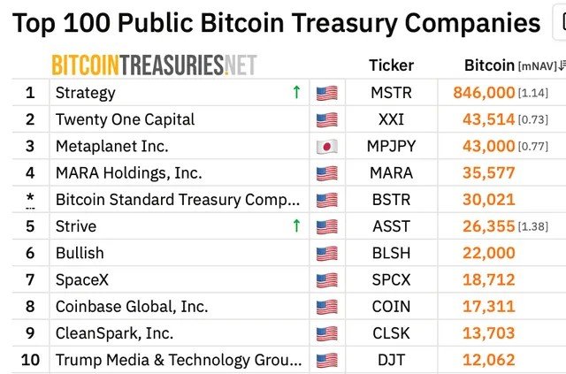This screenshot has width=566, height=374.
Task: Click the Japan flag beside Metaplanet Inc.
Action: (x=327, y=147)
